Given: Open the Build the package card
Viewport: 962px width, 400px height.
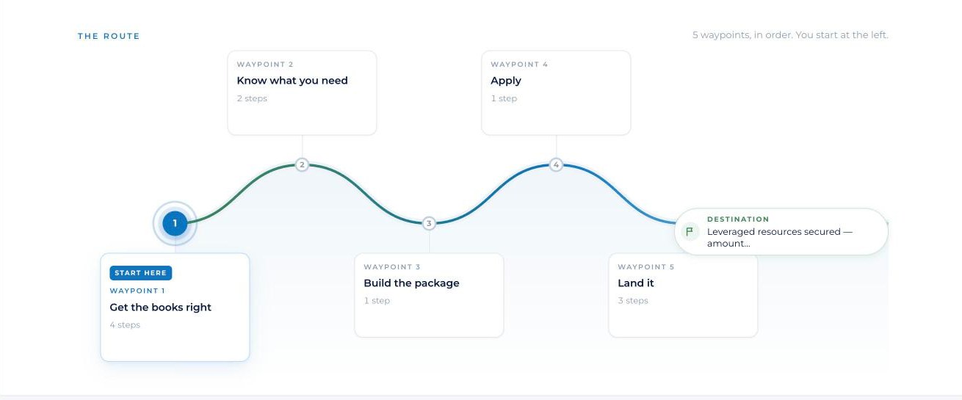Looking at the screenshot, I should [429, 295].
